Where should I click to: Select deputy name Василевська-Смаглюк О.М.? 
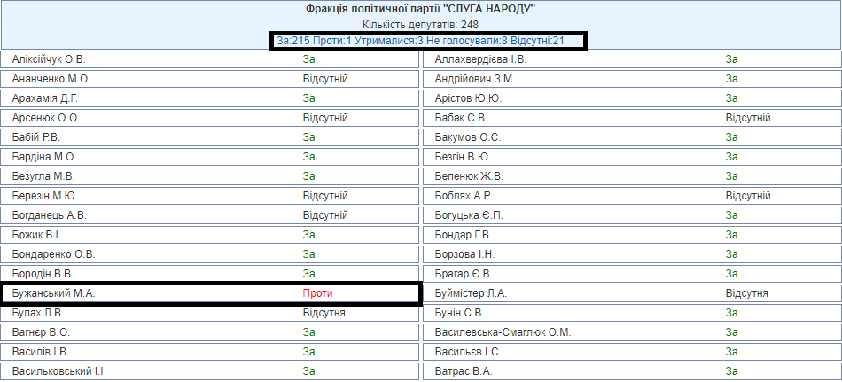tap(503, 332)
